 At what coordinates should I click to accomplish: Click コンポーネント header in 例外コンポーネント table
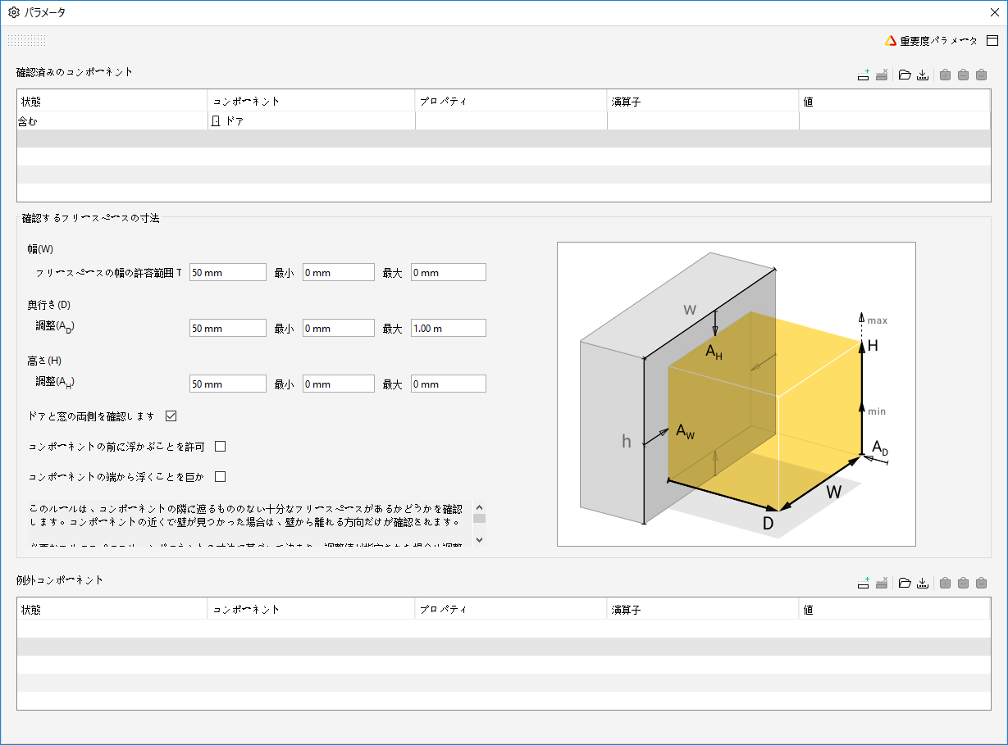click(x=312, y=609)
